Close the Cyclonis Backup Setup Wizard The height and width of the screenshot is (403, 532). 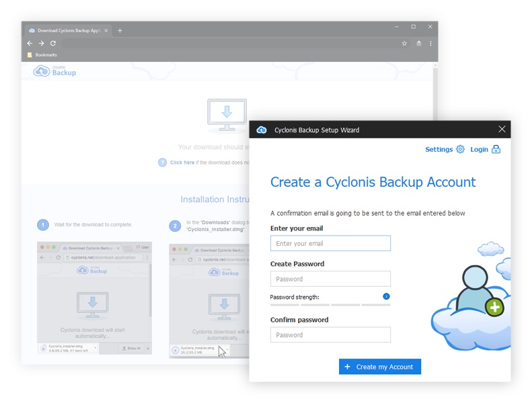pos(502,129)
